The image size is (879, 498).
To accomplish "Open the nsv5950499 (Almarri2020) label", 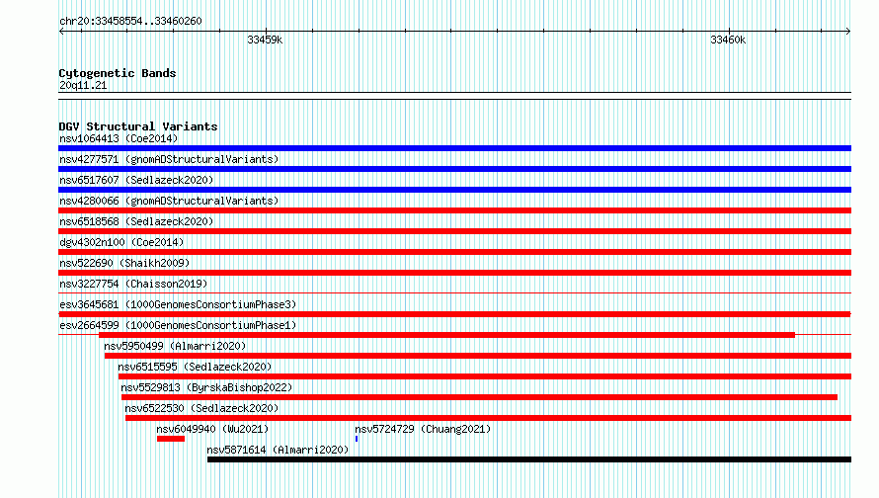I will [x=175, y=346].
